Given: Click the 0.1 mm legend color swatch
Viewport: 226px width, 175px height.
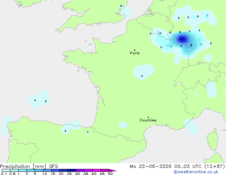Looking at the screenshot, I should 6,170.
